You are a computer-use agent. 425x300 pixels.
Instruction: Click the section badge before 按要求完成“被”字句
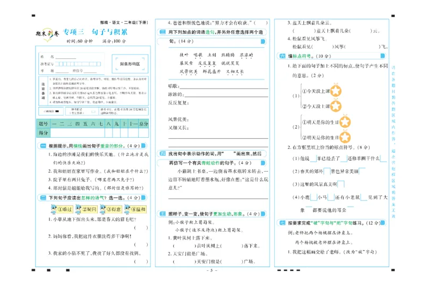283,223
